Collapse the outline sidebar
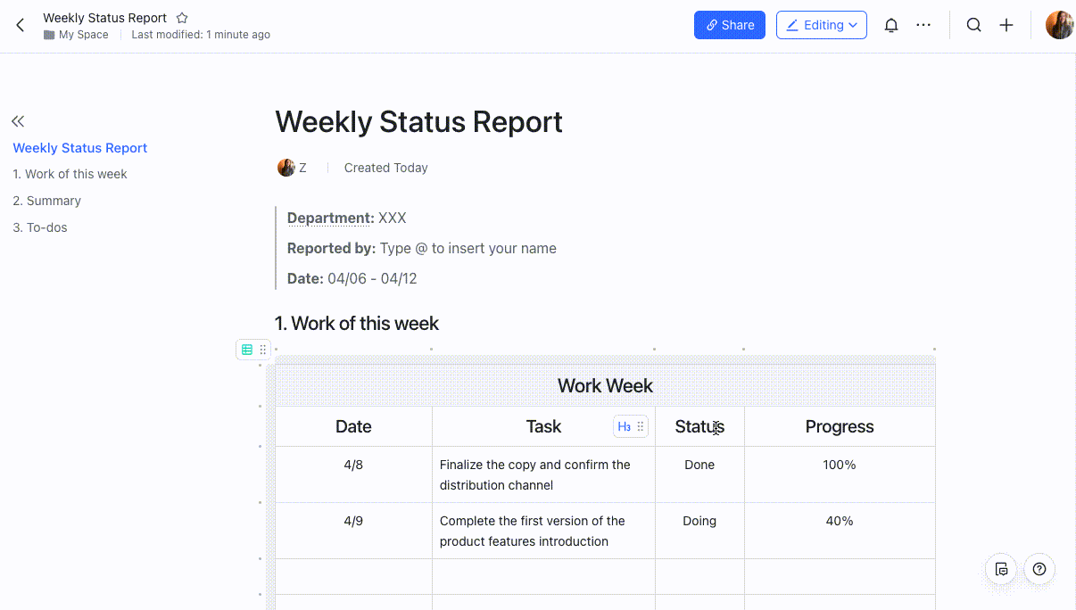This screenshot has width=1076, height=610. pos(18,121)
